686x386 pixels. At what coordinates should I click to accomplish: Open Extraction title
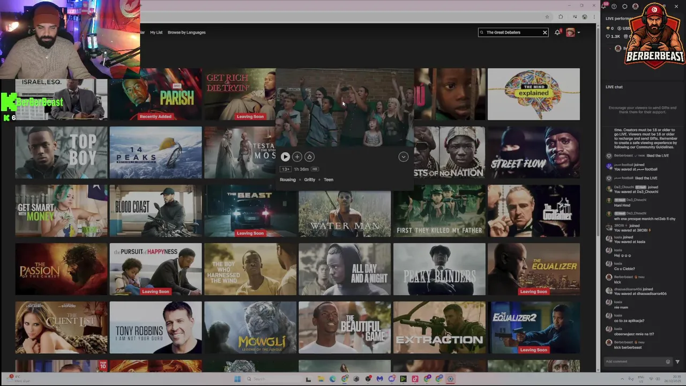439,328
